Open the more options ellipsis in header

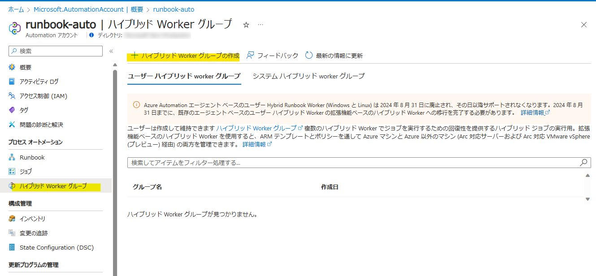click(x=261, y=25)
